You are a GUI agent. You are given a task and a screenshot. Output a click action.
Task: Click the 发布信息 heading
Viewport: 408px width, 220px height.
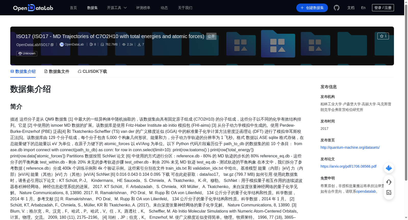(329, 87)
